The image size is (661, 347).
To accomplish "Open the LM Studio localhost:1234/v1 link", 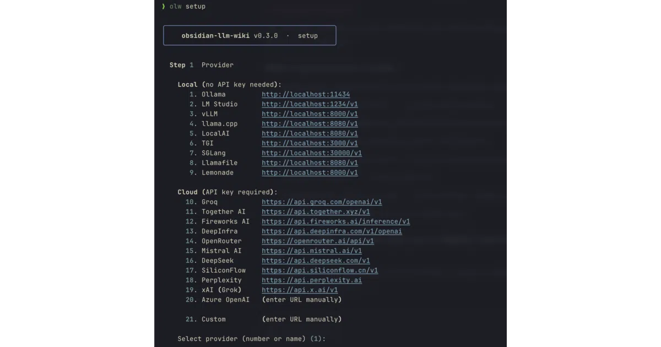I will click(310, 104).
